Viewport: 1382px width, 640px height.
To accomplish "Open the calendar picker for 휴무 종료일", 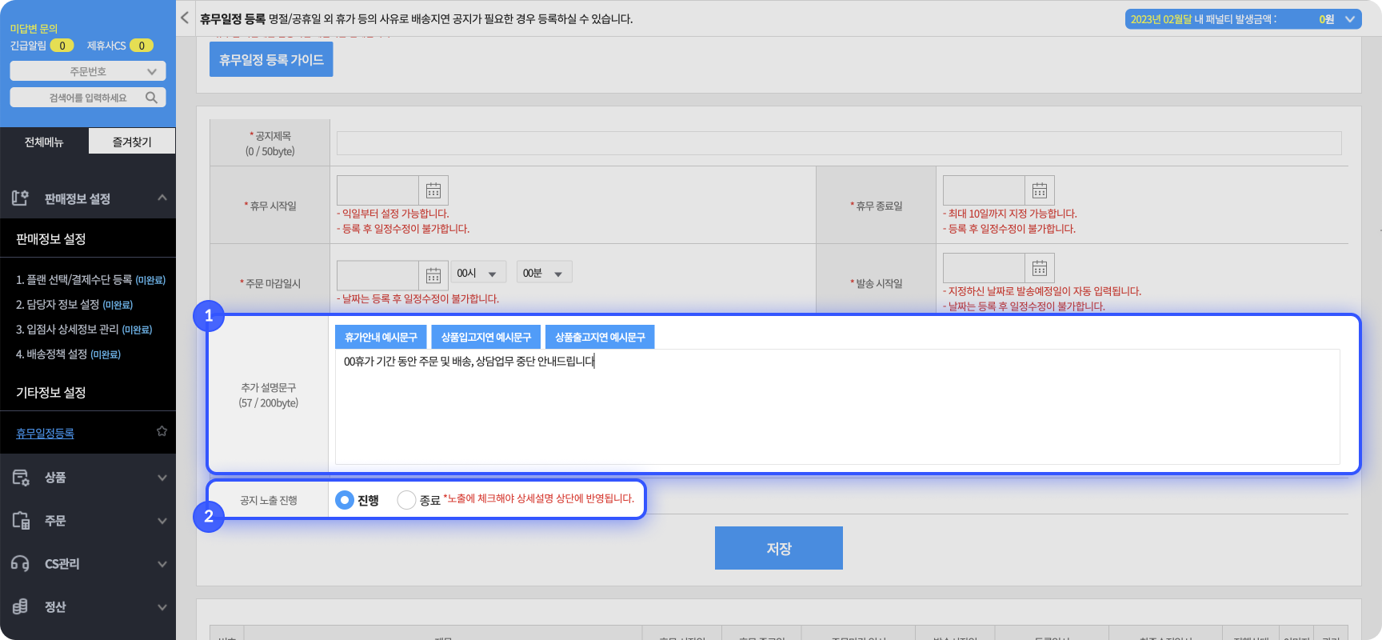I will (1039, 190).
